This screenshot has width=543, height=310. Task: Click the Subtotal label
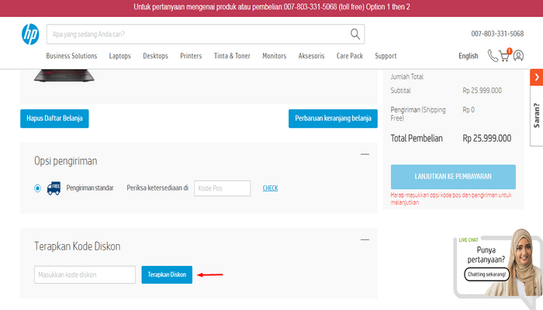pyautogui.click(x=401, y=91)
